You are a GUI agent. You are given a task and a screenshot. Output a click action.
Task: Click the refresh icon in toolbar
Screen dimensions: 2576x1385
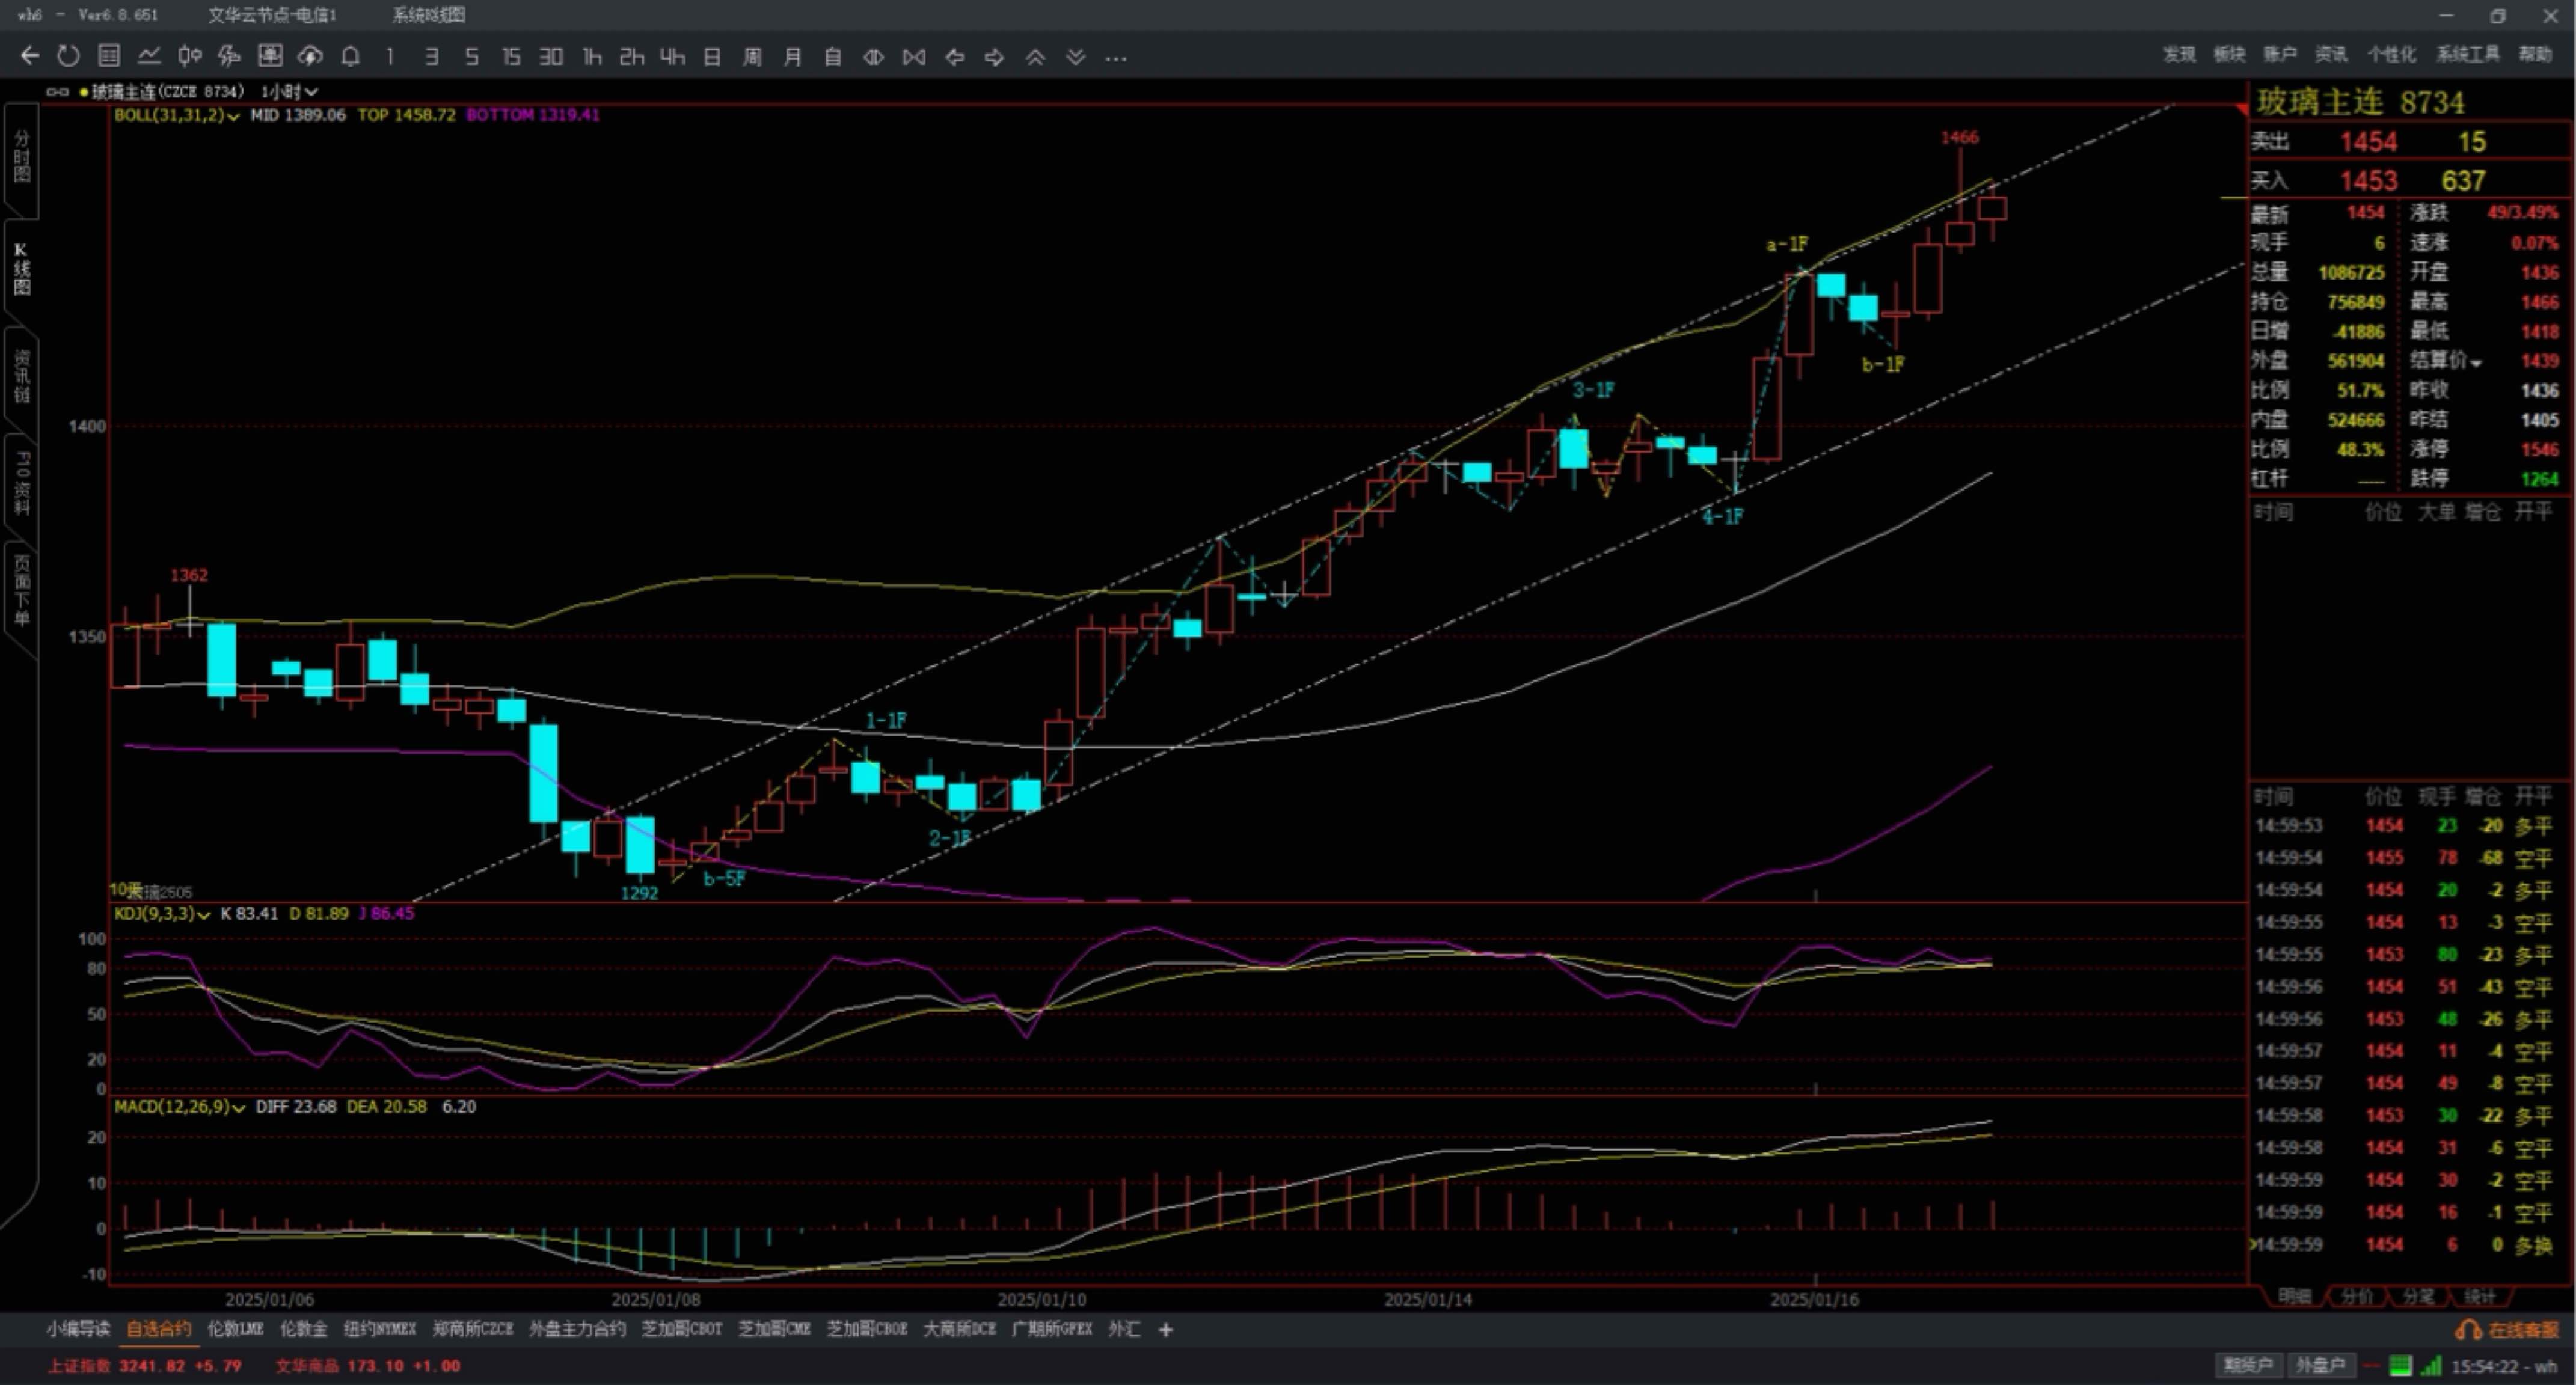click(x=68, y=56)
